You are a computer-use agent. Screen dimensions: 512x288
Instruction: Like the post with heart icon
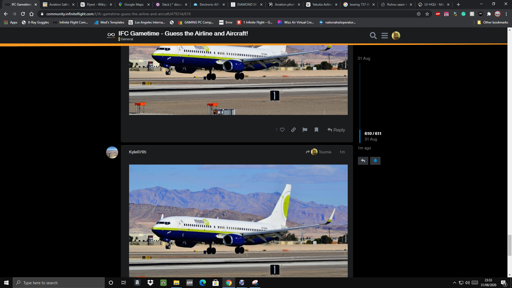(282, 130)
